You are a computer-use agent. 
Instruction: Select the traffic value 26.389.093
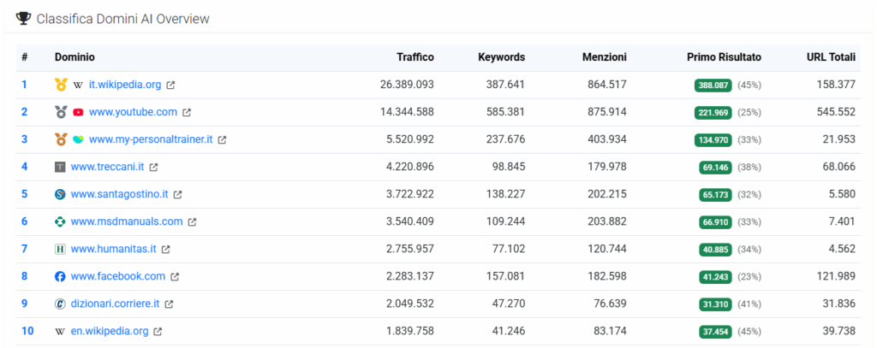coord(407,85)
